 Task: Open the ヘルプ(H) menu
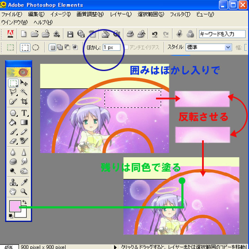(x=43, y=22)
